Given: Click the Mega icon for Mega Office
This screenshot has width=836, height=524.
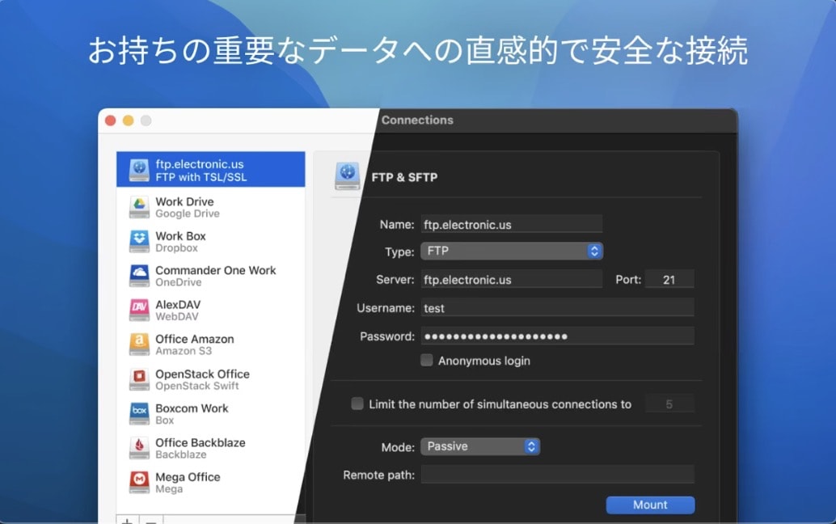Looking at the screenshot, I should coord(139,483).
